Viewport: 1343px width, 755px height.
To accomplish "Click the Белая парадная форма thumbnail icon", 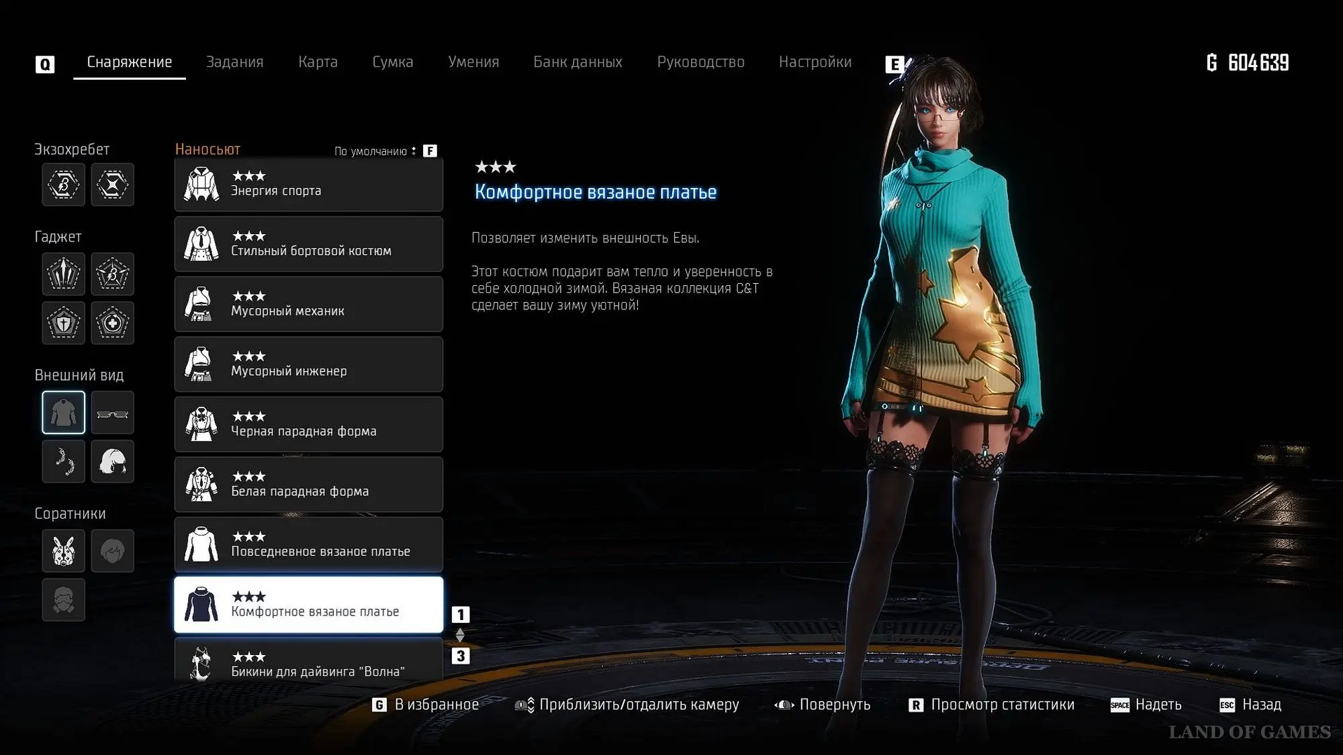I will tap(201, 485).
